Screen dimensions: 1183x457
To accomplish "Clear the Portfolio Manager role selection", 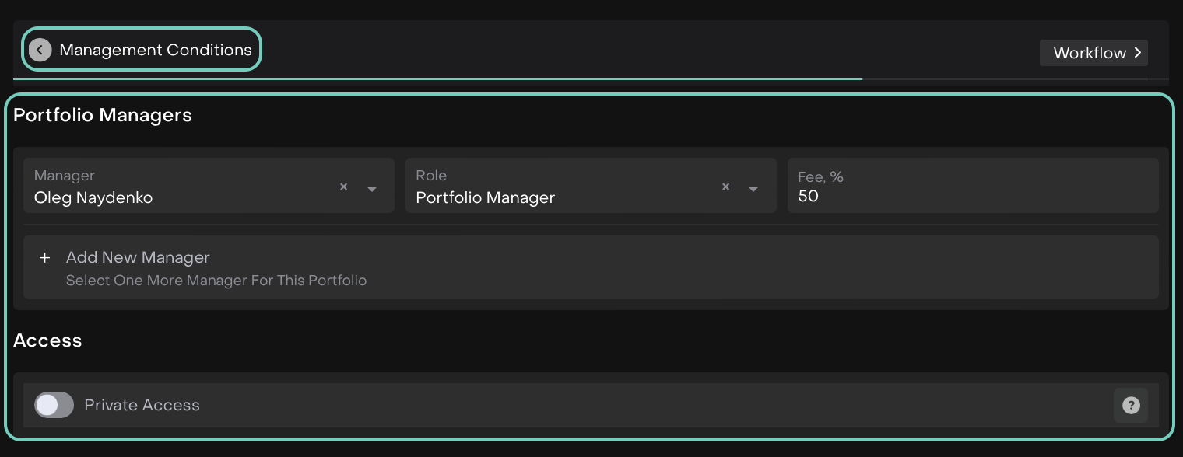I will point(725,187).
